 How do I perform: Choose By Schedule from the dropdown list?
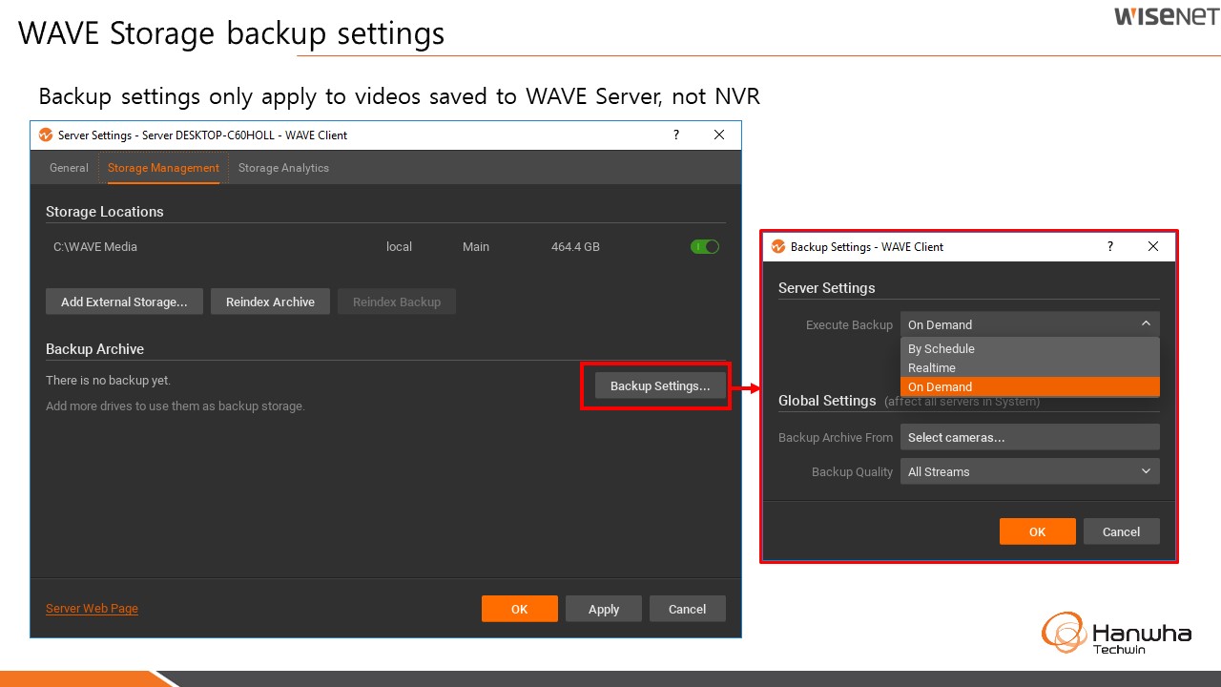pos(942,349)
